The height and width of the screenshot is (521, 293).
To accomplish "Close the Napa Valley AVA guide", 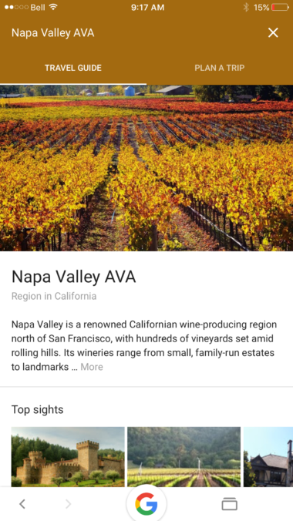I will 273,32.
